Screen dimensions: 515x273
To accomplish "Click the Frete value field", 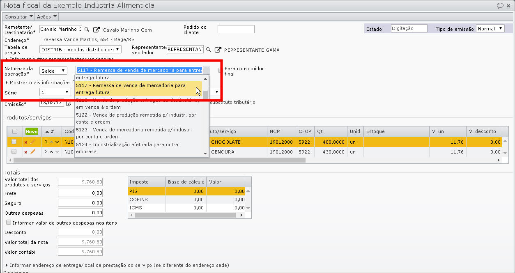I will click(x=80, y=193).
